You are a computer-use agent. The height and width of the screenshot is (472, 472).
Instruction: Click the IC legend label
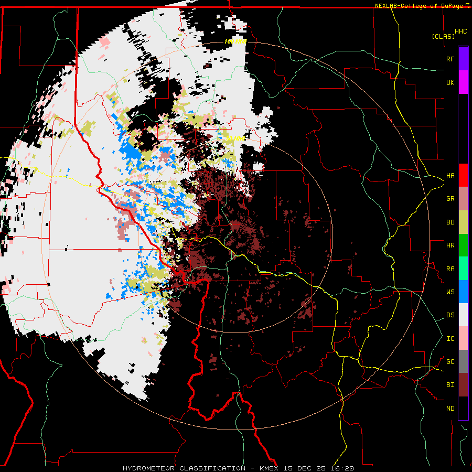pyautogui.click(x=450, y=339)
